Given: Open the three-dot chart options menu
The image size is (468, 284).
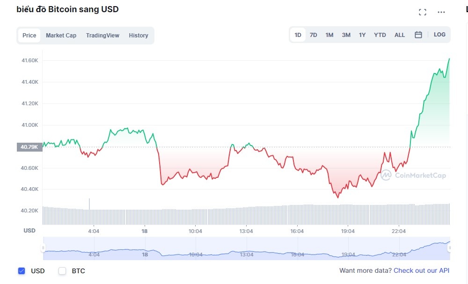Looking at the screenshot, I should click(x=440, y=12).
